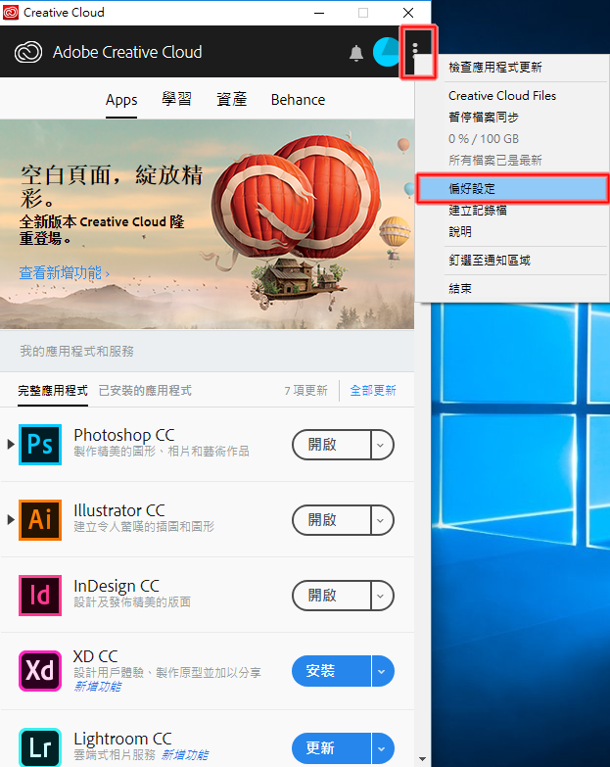610x767 pixels.
Task: Click the user profile avatar
Action: pyautogui.click(x=387, y=52)
